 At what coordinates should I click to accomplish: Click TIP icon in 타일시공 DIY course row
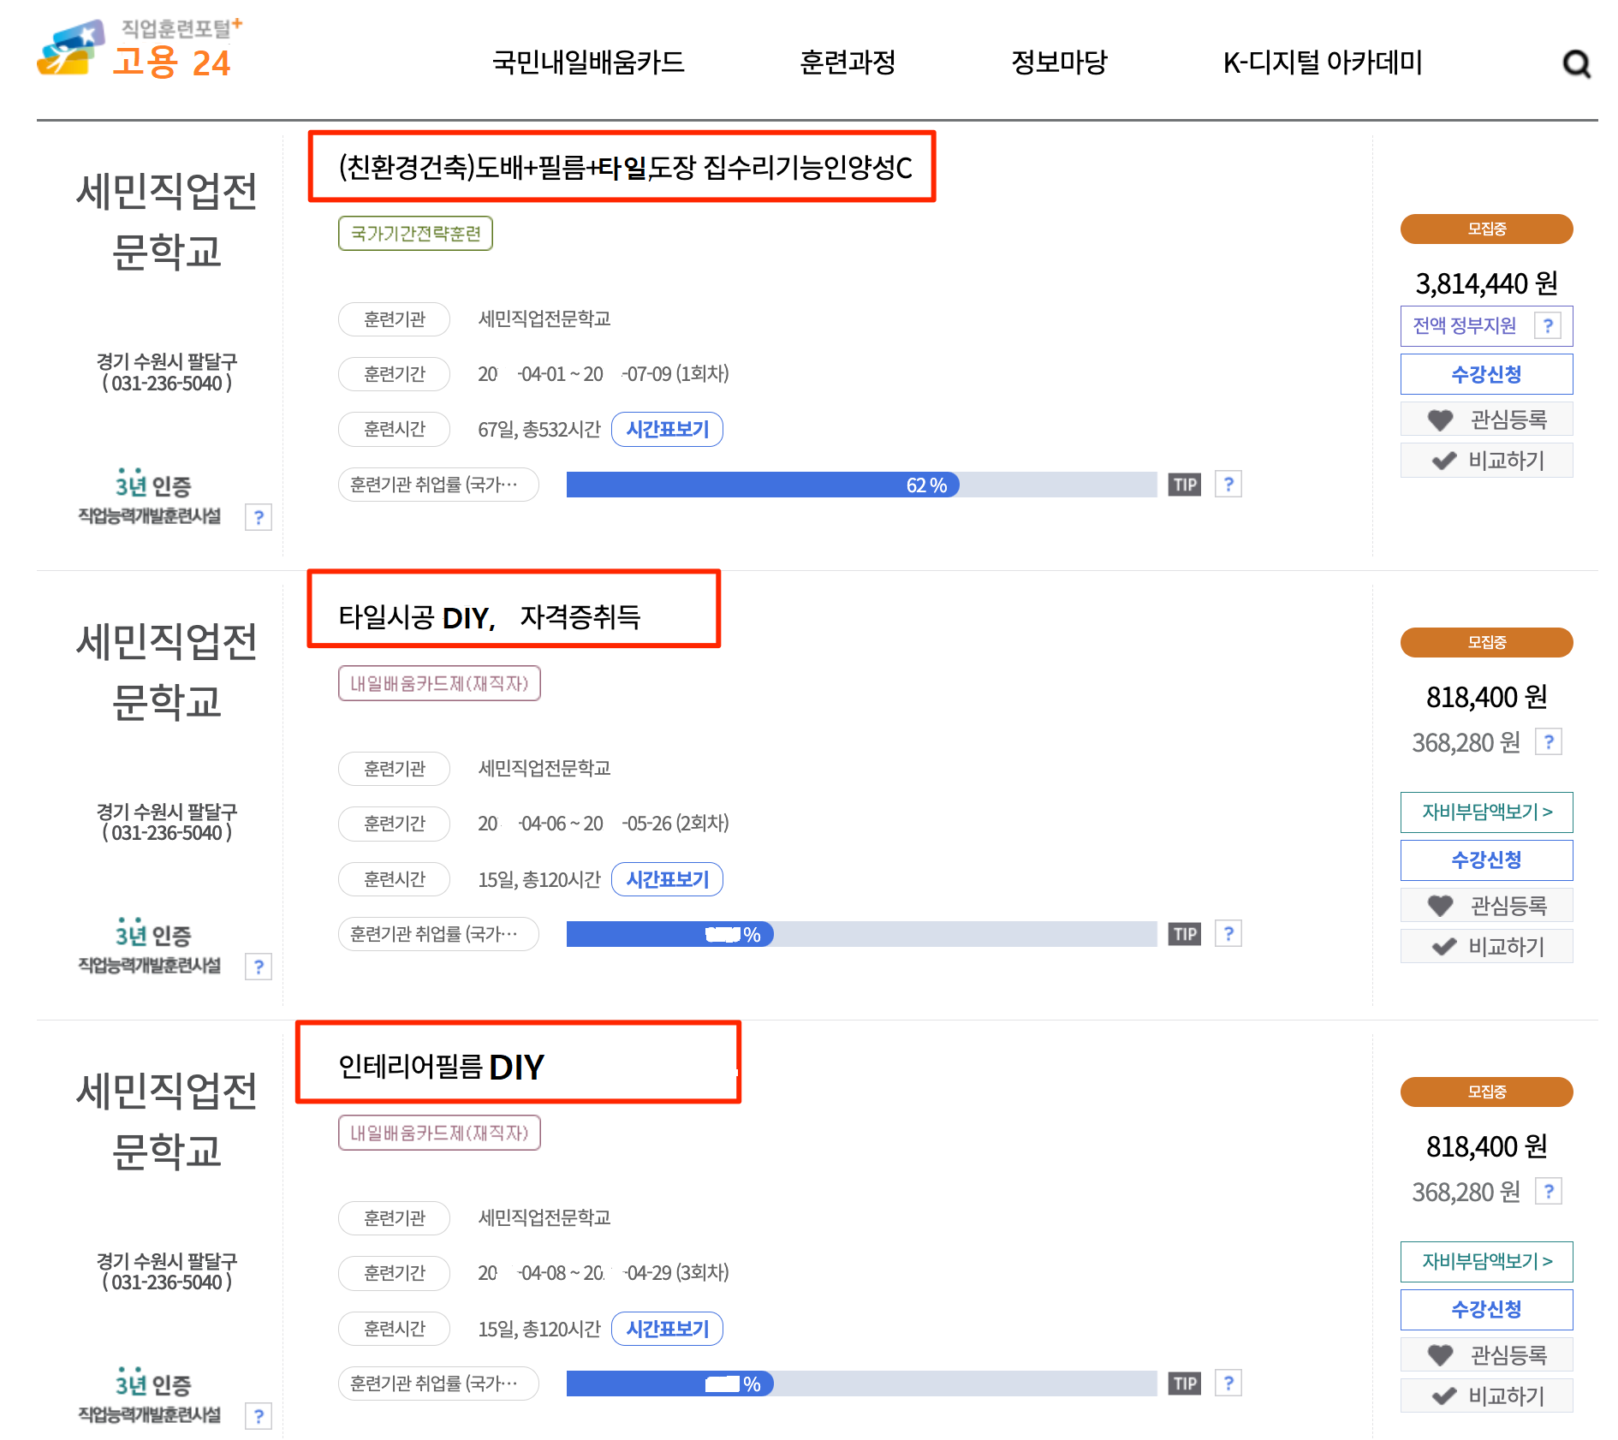pyautogui.click(x=1184, y=934)
